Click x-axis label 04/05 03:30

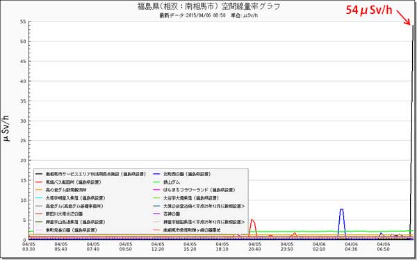coord(28,246)
